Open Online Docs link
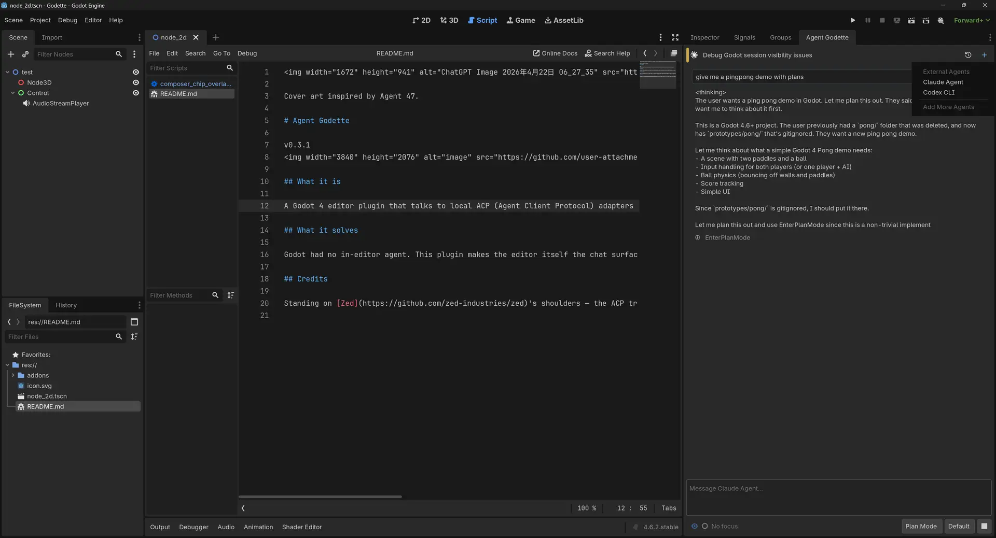This screenshot has height=538, width=996. tap(555, 53)
